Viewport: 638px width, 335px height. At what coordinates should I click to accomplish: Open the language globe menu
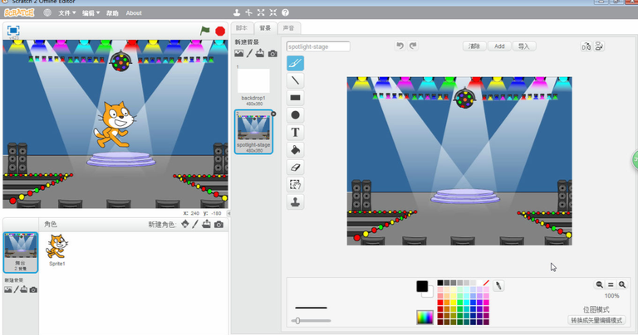pyautogui.click(x=47, y=12)
